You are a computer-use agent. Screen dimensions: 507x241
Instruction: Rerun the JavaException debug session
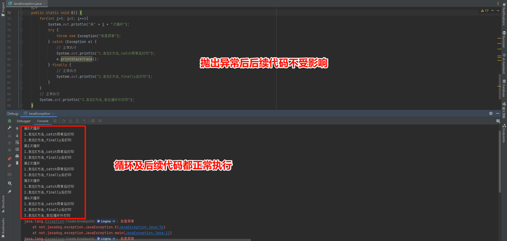(10, 121)
